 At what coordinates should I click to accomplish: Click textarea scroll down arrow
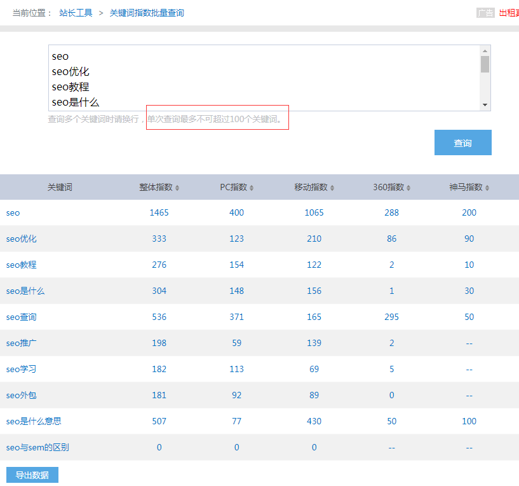click(485, 105)
